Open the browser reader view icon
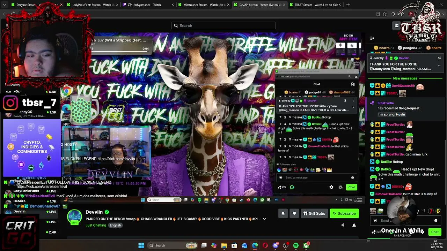 point(378,14)
